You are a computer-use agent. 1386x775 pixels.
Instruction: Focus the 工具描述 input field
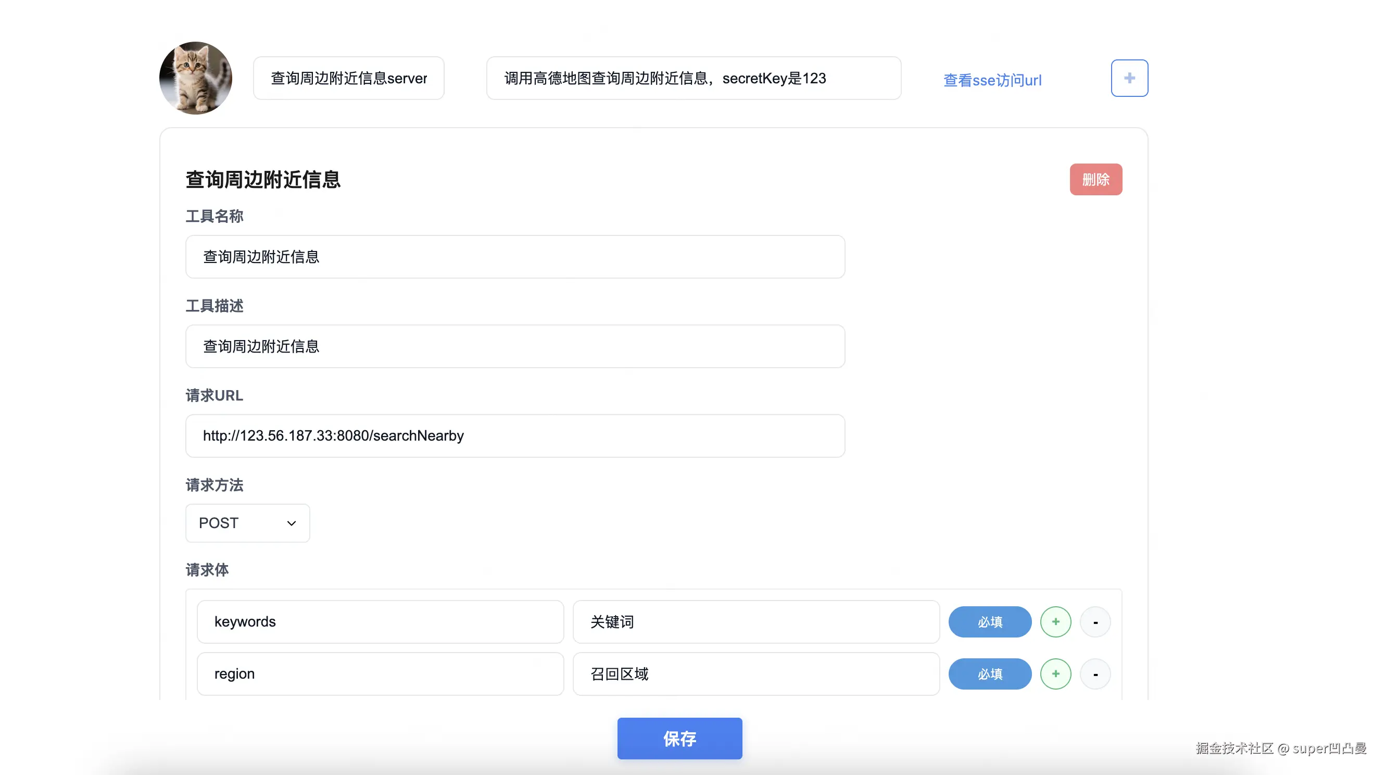click(515, 346)
